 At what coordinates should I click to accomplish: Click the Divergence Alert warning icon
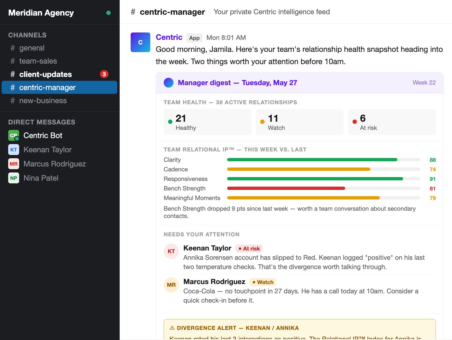172,328
